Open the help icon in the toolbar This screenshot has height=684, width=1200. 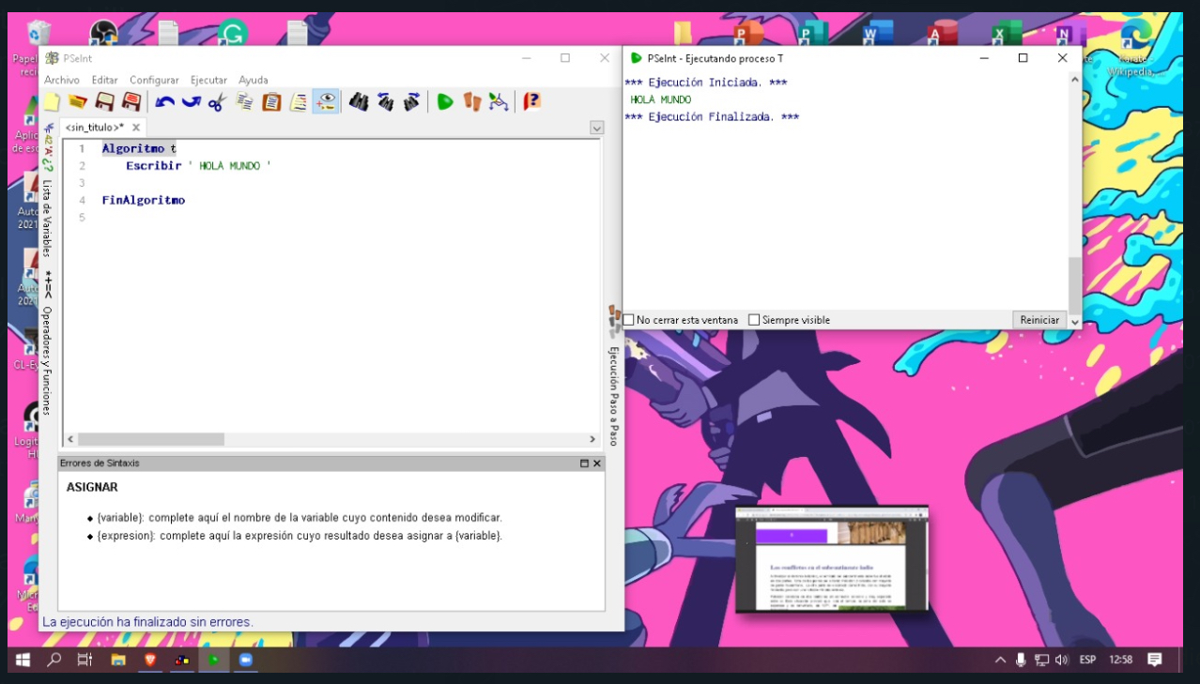(531, 101)
